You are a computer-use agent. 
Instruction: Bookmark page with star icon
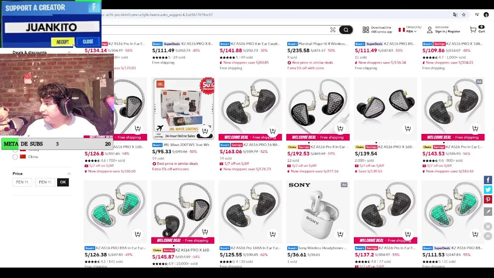click(x=464, y=15)
